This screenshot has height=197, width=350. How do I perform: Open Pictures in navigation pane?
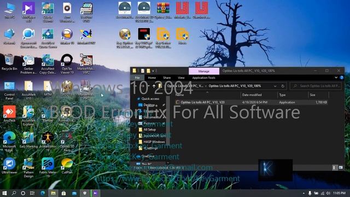[149, 123]
